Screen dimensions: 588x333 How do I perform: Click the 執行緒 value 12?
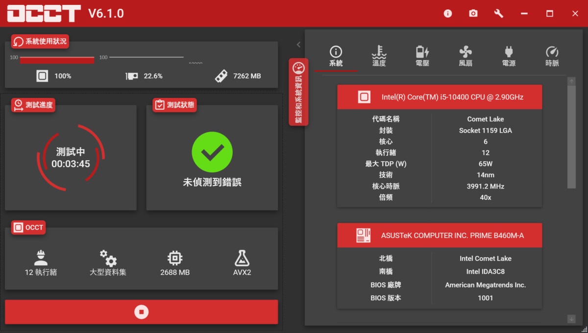[x=486, y=153]
